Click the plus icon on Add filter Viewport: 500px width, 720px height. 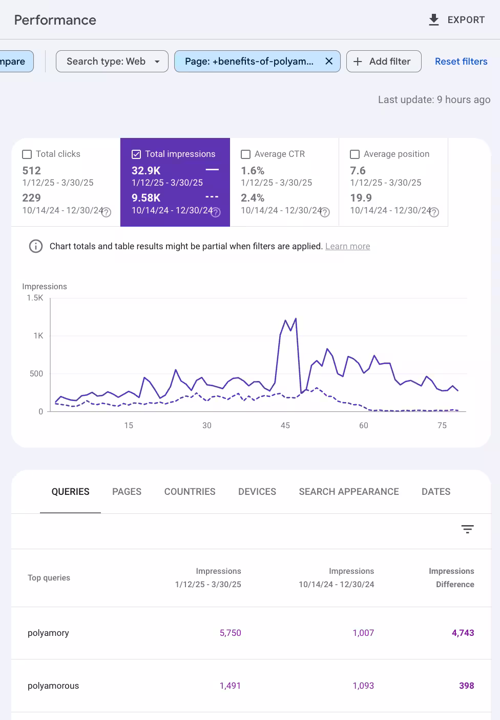(358, 62)
